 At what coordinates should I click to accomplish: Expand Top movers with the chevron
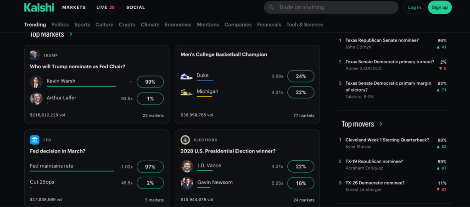pyautogui.click(x=381, y=124)
